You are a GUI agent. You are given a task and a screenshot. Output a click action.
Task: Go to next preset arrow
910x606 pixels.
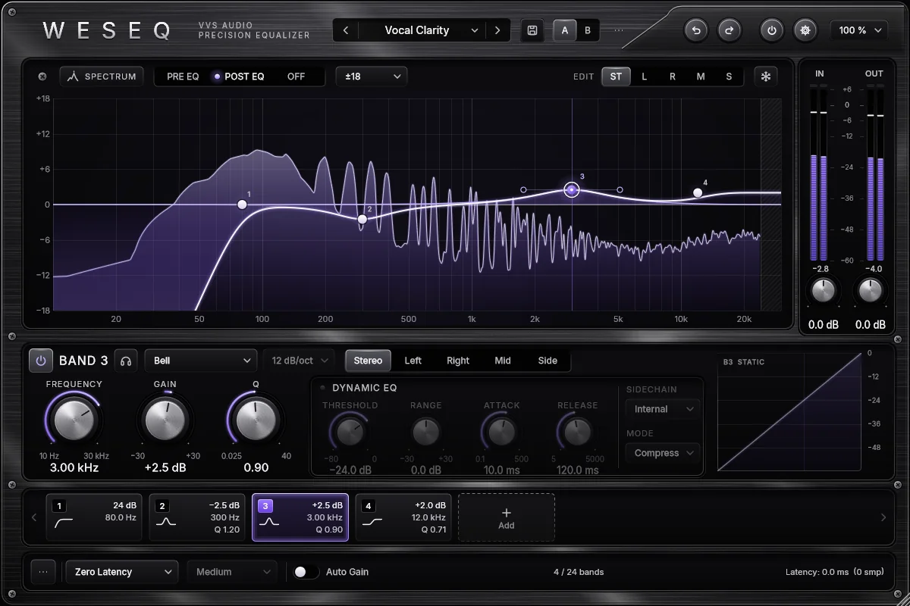pos(497,30)
